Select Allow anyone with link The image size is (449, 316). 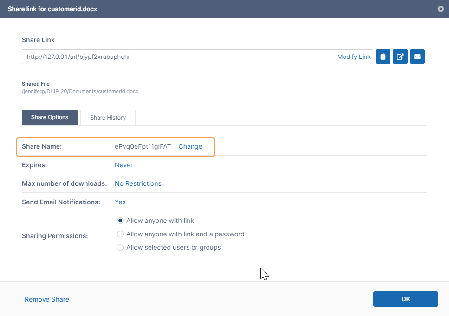coord(120,221)
